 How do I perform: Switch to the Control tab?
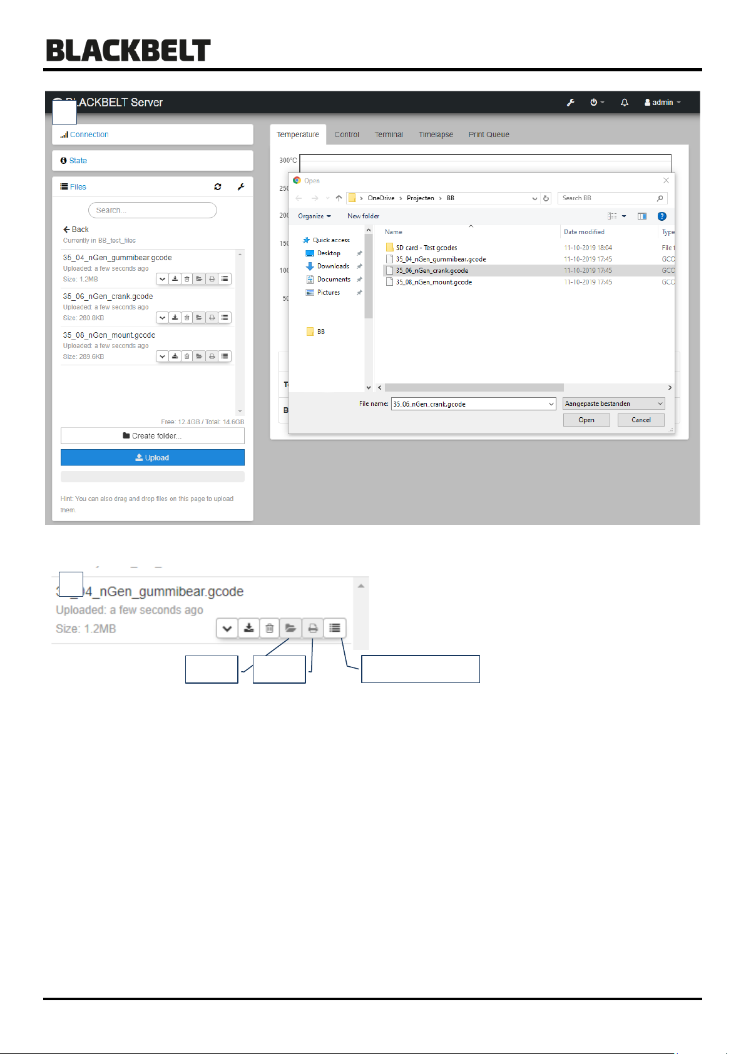coord(347,134)
